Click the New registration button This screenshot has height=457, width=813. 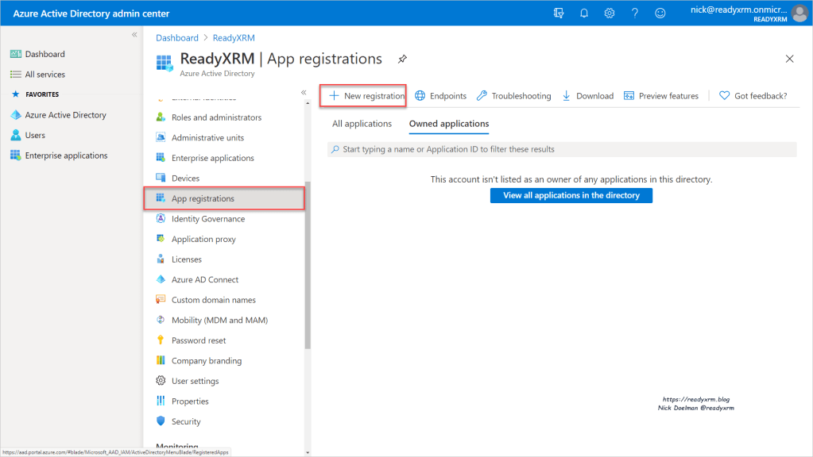click(366, 96)
